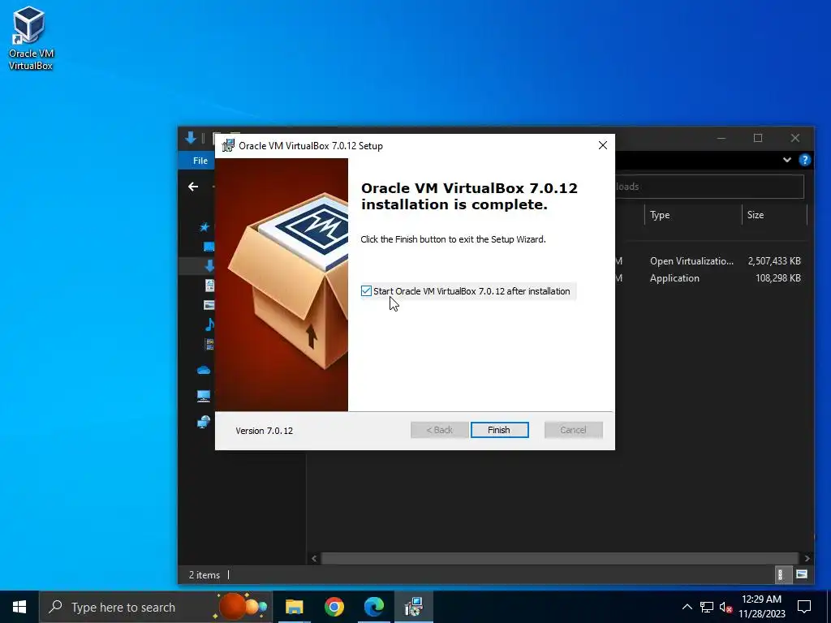Viewport: 831px width, 623px height.
Task: Select Network in Explorer sidebar
Action: coord(204,422)
